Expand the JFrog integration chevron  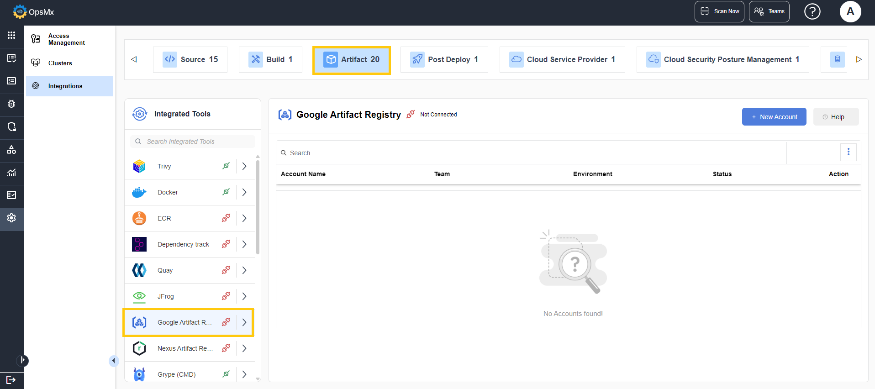(244, 296)
